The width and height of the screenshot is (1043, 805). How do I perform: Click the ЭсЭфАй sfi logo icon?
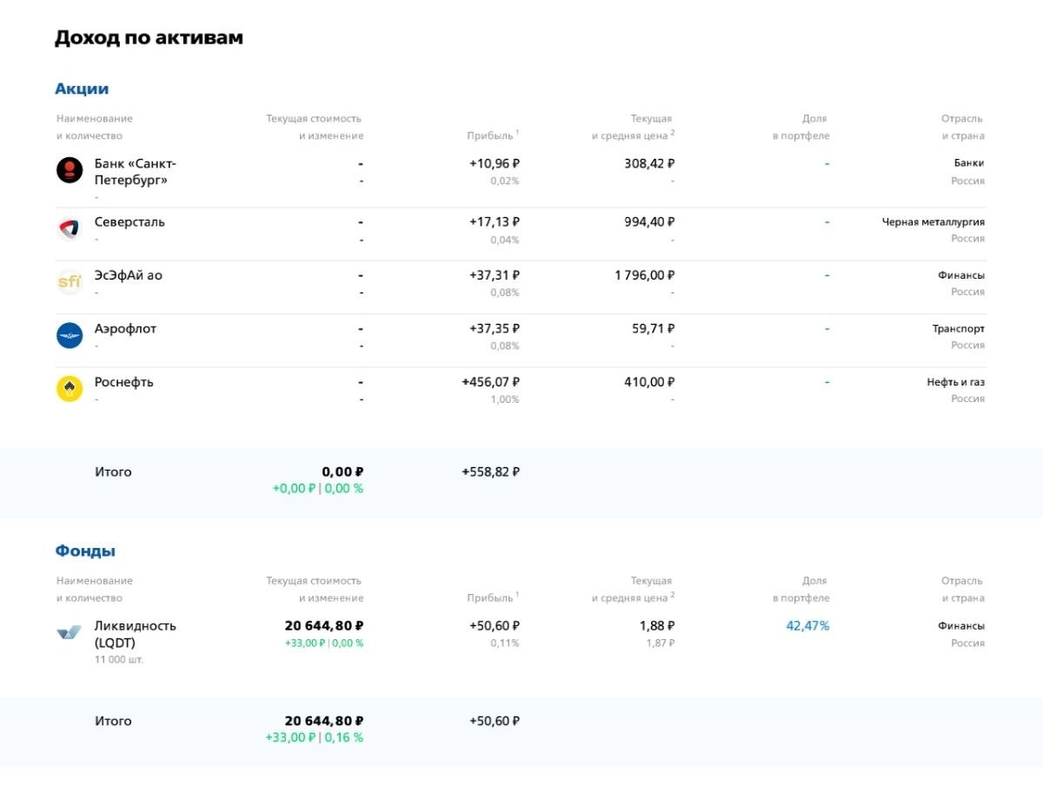click(70, 282)
